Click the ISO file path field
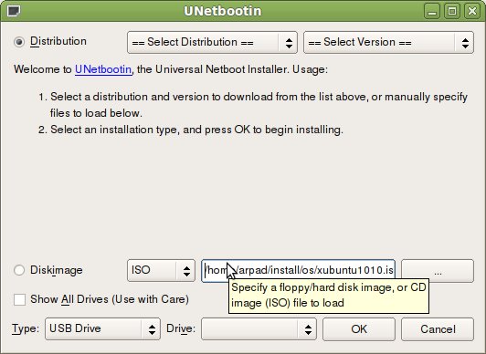 (x=298, y=270)
